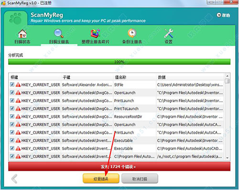This screenshot has height=190, width=239.
Task: Click the list scrollbar up arrow
Action: tap(228, 76)
